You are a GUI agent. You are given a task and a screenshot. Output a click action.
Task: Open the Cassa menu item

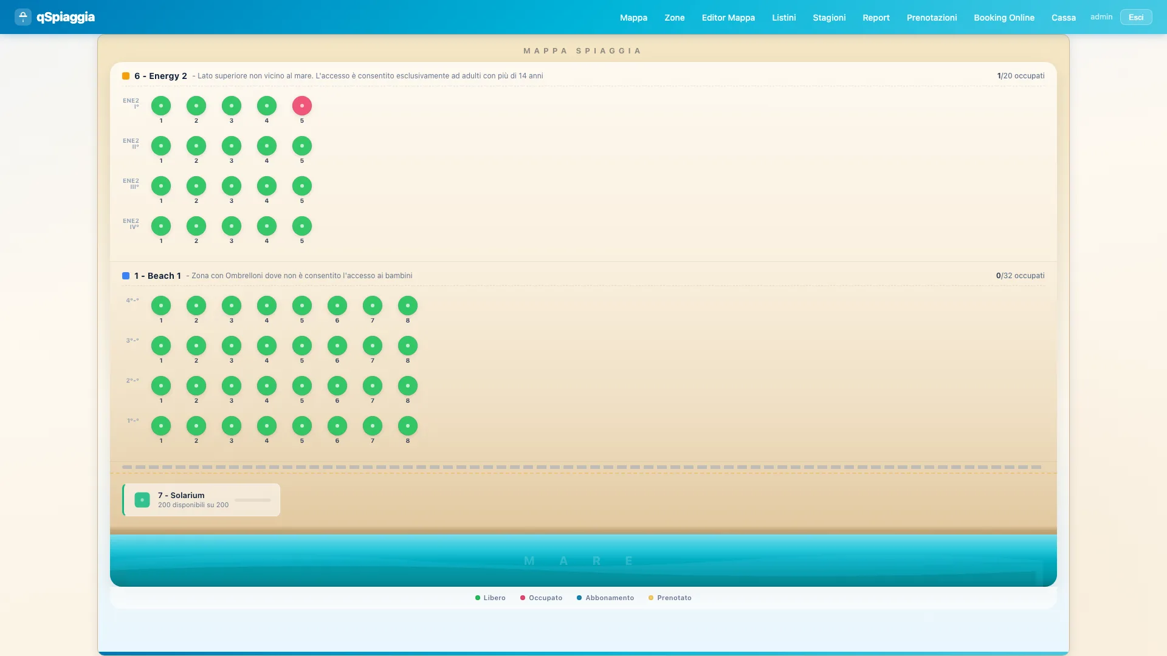(x=1063, y=18)
